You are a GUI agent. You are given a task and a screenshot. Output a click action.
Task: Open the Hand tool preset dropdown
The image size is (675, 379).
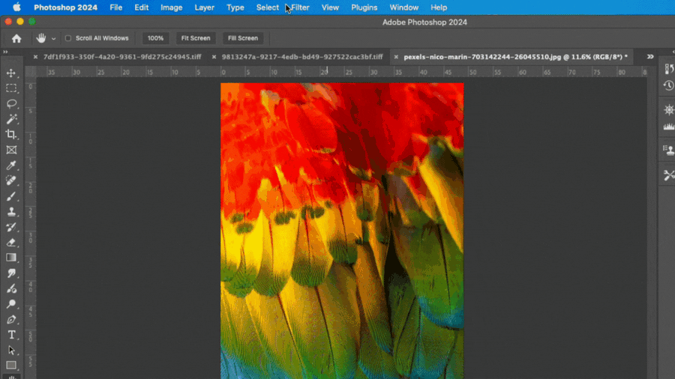(x=53, y=39)
